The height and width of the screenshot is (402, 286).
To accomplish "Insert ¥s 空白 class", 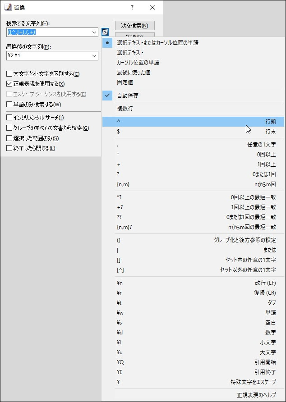I will [194, 323].
